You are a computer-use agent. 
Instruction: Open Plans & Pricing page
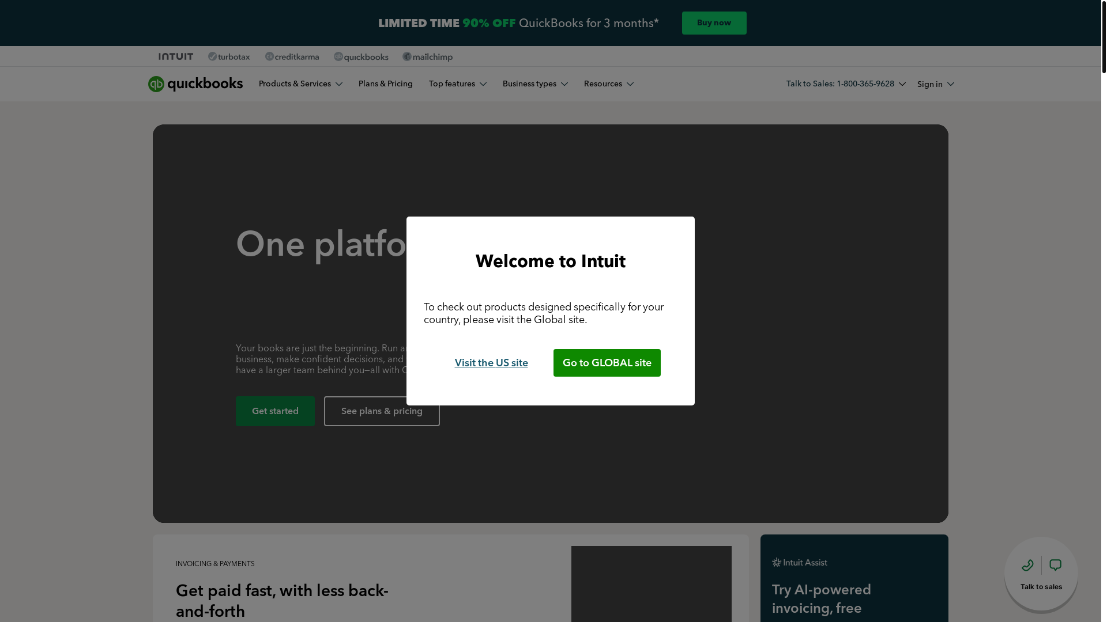[x=386, y=84]
